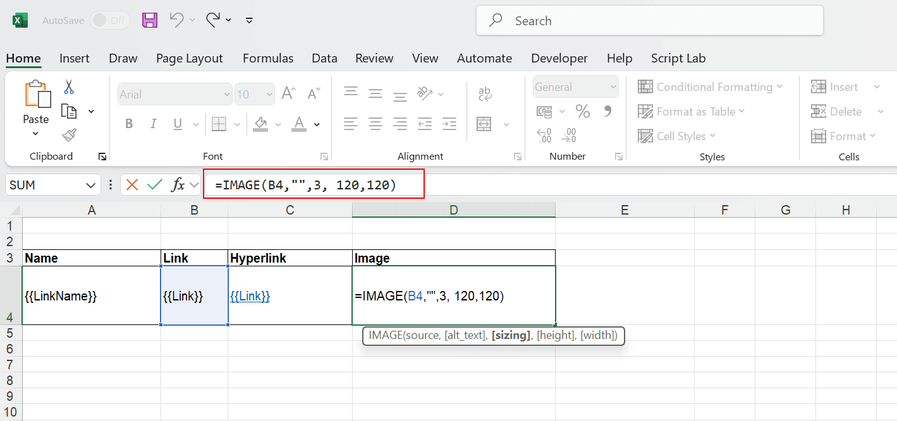Click the Redo arrow icon

[213, 20]
